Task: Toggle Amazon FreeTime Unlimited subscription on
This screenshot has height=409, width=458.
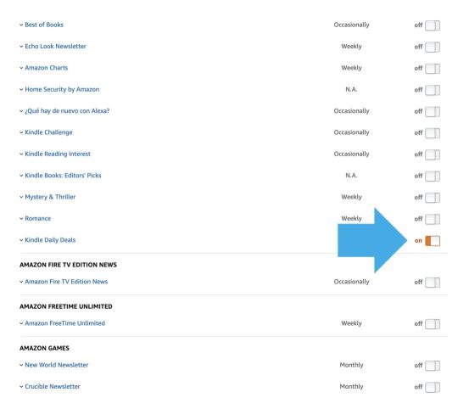Action: [433, 324]
